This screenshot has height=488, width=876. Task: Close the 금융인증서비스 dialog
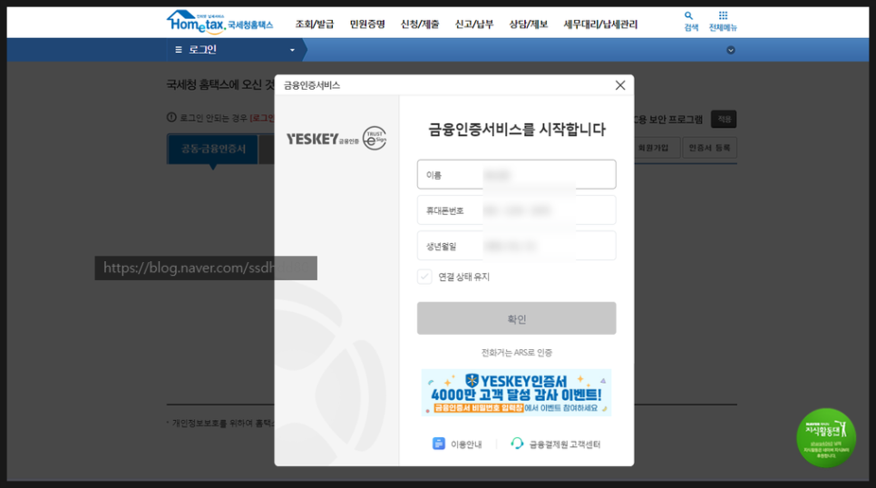620,85
